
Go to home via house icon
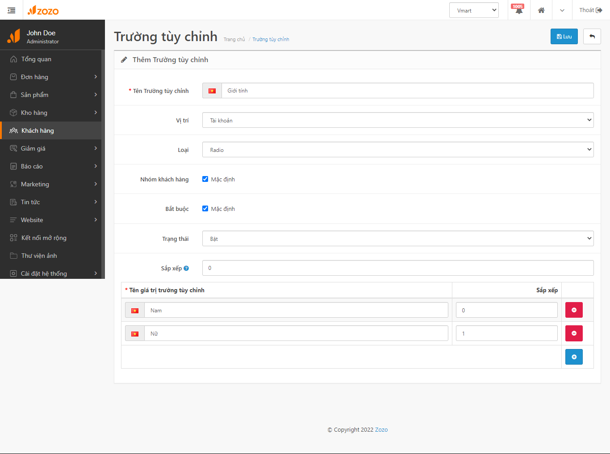pyautogui.click(x=541, y=10)
